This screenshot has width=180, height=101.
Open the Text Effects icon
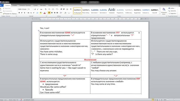pyautogui.click(x=37, y=13)
